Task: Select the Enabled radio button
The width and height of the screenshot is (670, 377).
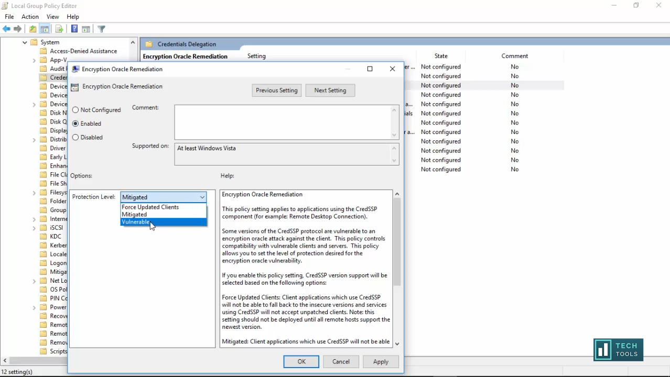Action: [75, 124]
